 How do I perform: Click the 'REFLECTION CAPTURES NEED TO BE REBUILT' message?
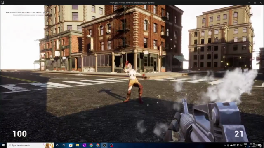coord(28,12)
